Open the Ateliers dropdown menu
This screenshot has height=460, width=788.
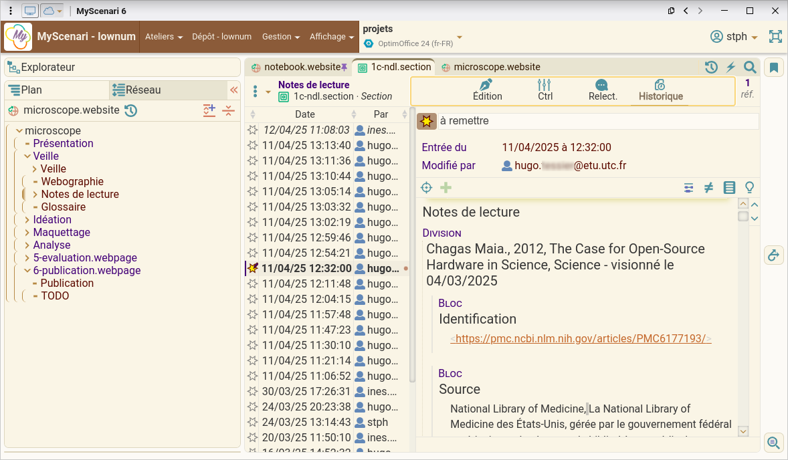coord(164,37)
